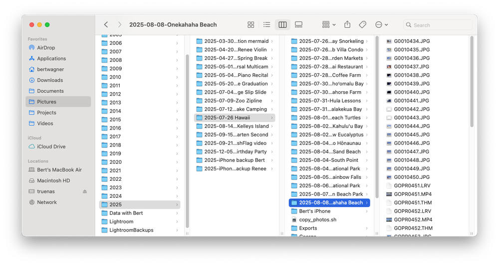The width and height of the screenshot is (499, 265).
Task: Open Videos in the sidebar
Action: 58,124
